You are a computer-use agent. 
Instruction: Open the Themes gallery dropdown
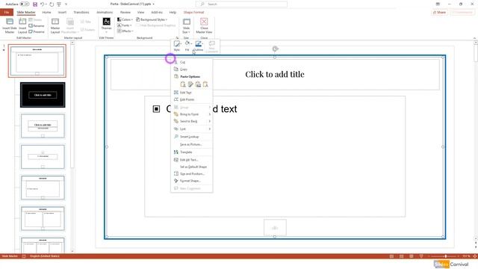[x=106, y=25]
